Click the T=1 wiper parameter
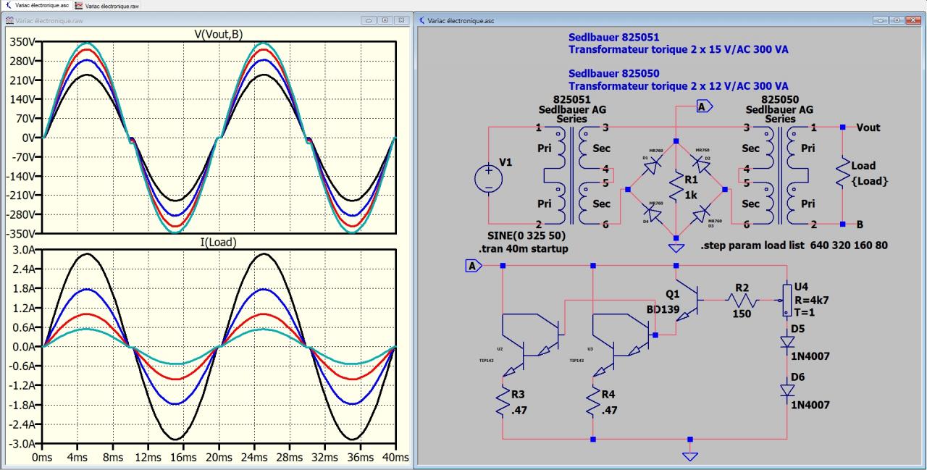 pyautogui.click(x=805, y=314)
